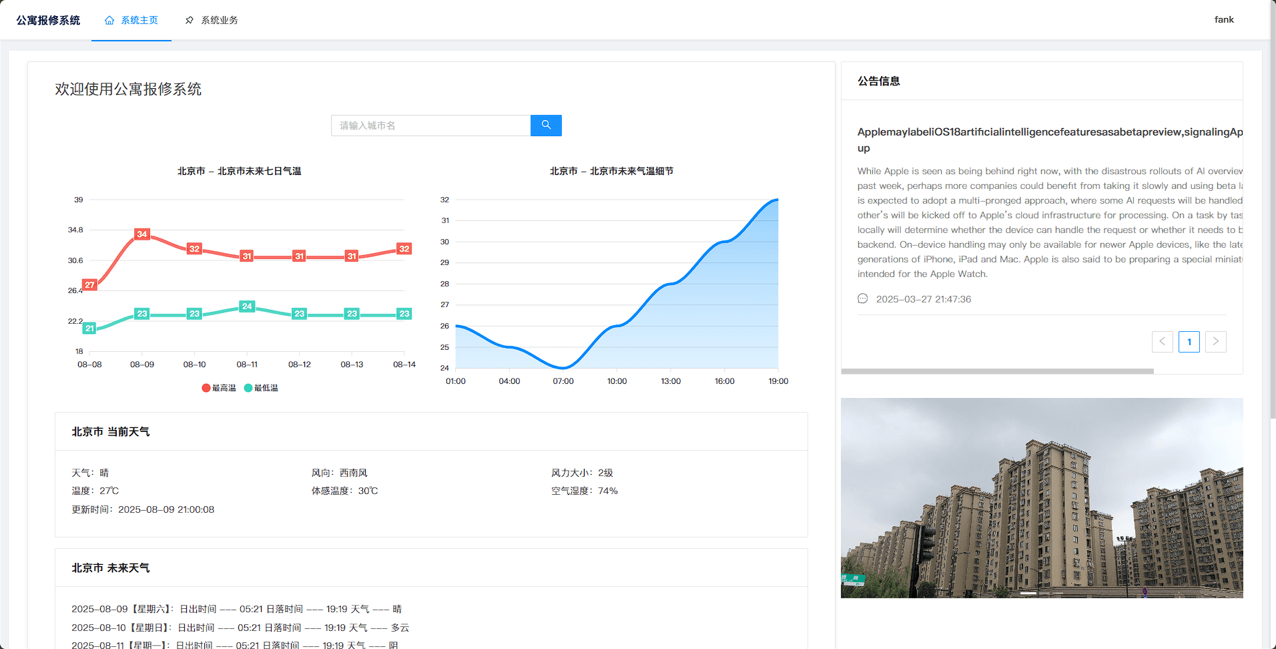Click the 2025-08-09 星期六 forecast row
The height and width of the screenshot is (649, 1276).
[x=237, y=609]
